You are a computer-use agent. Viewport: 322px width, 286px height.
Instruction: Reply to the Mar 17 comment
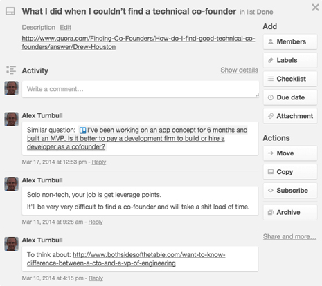99,162
